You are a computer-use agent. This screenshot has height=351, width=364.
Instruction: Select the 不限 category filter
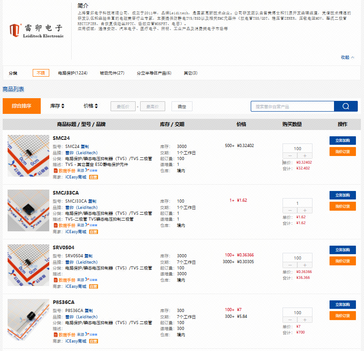[x=41, y=73]
